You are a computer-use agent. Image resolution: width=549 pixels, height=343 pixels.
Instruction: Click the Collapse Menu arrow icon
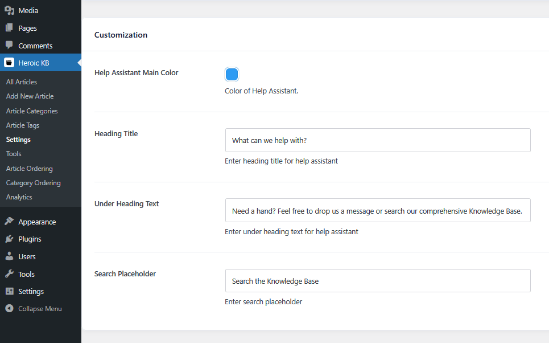(x=10, y=308)
